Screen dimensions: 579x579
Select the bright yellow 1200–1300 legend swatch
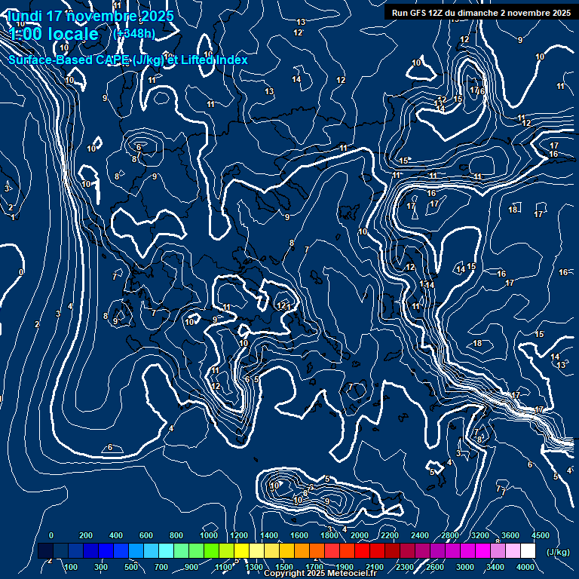241,550
